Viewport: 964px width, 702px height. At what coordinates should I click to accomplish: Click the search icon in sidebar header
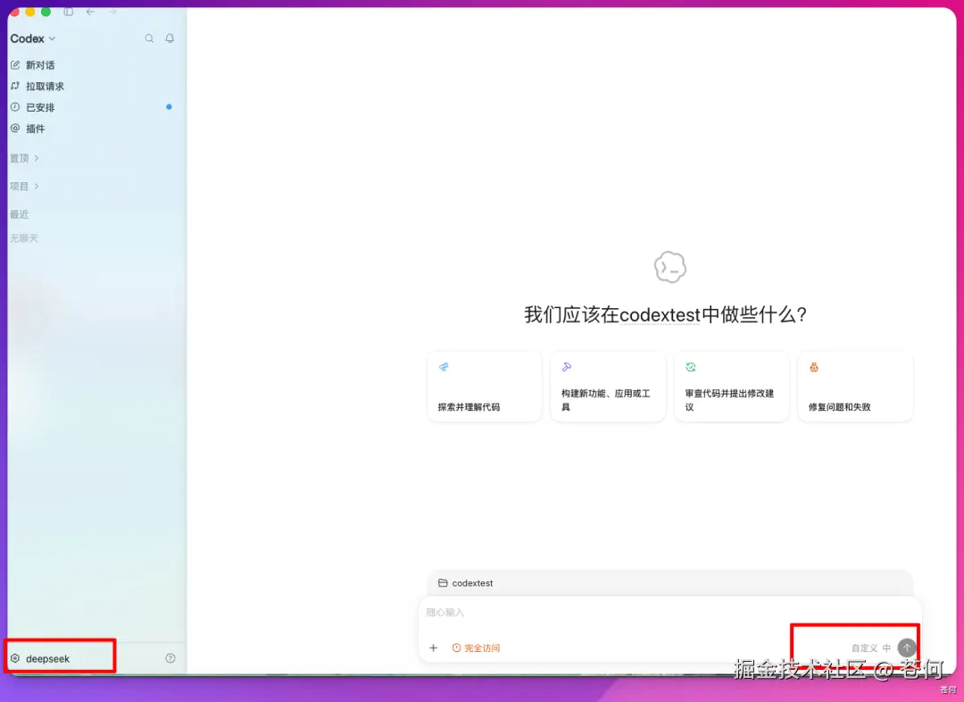coord(149,38)
